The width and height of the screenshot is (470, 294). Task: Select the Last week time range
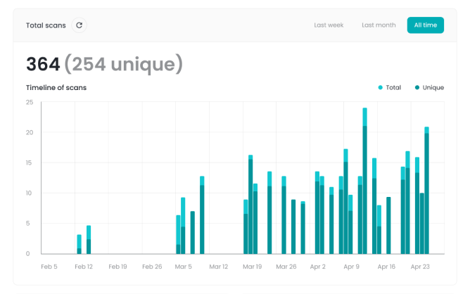point(329,25)
